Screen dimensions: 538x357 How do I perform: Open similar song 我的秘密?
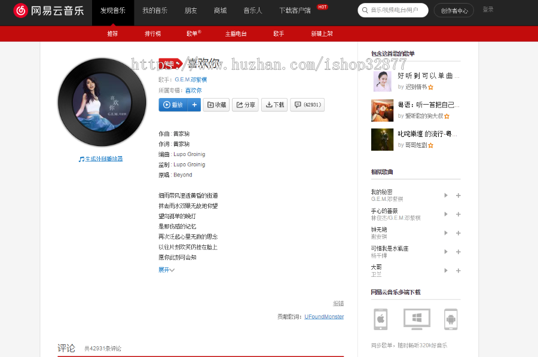coord(381,192)
